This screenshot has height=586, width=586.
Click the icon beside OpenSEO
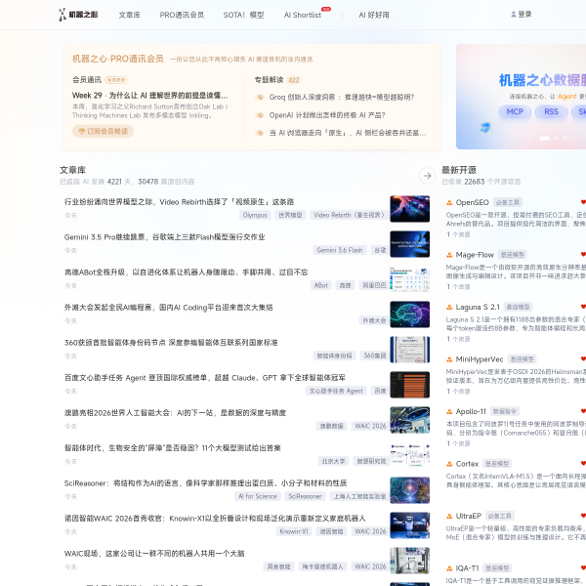(x=449, y=202)
